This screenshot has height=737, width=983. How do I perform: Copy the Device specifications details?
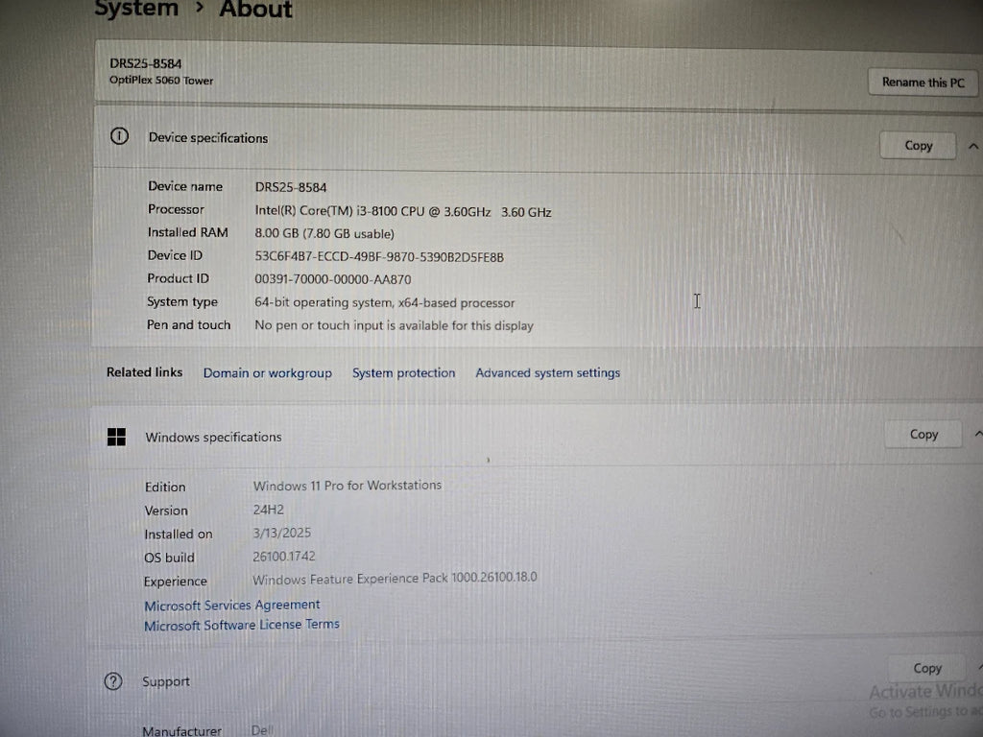(x=918, y=146)
